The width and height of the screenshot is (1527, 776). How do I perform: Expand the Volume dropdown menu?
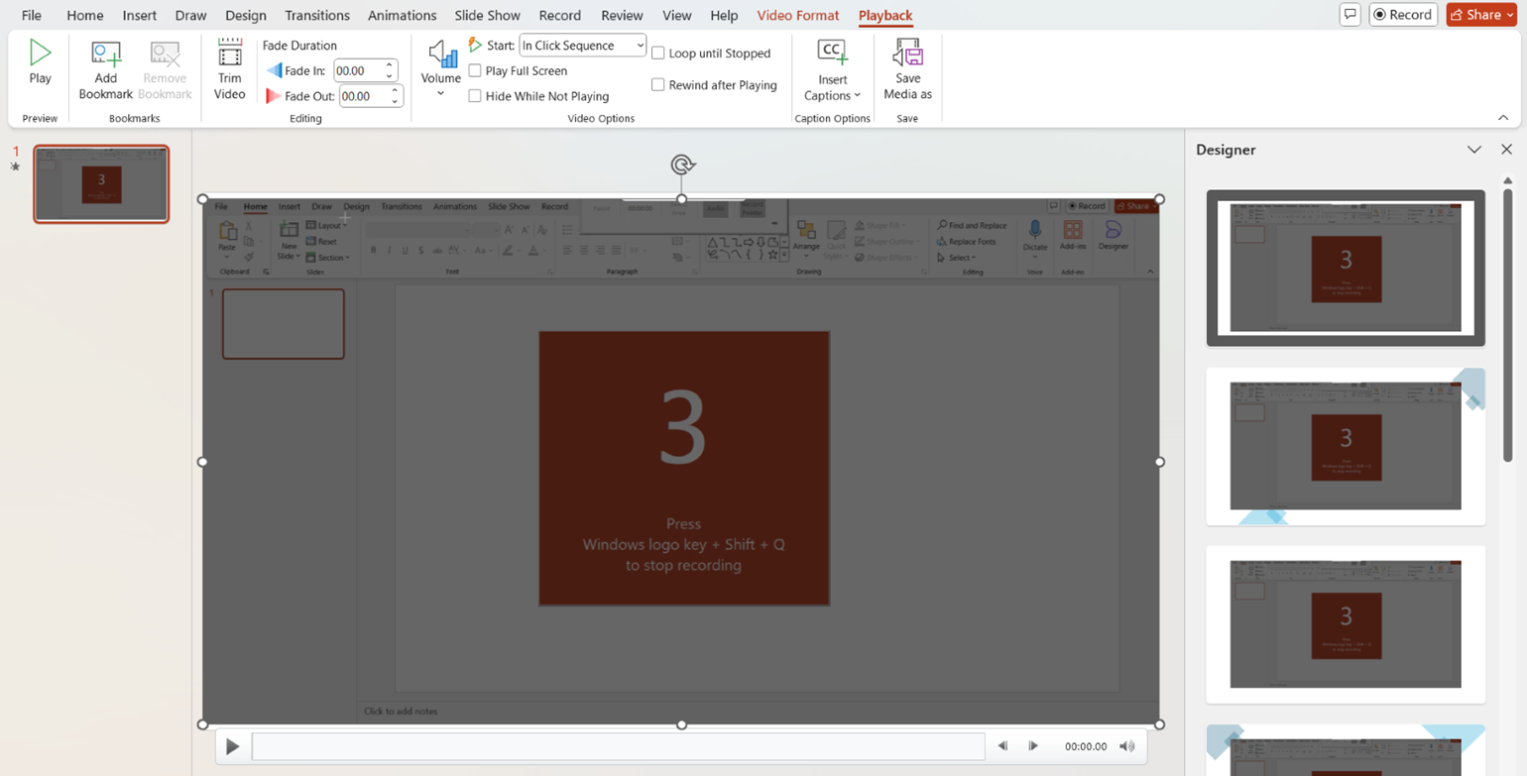441,94
